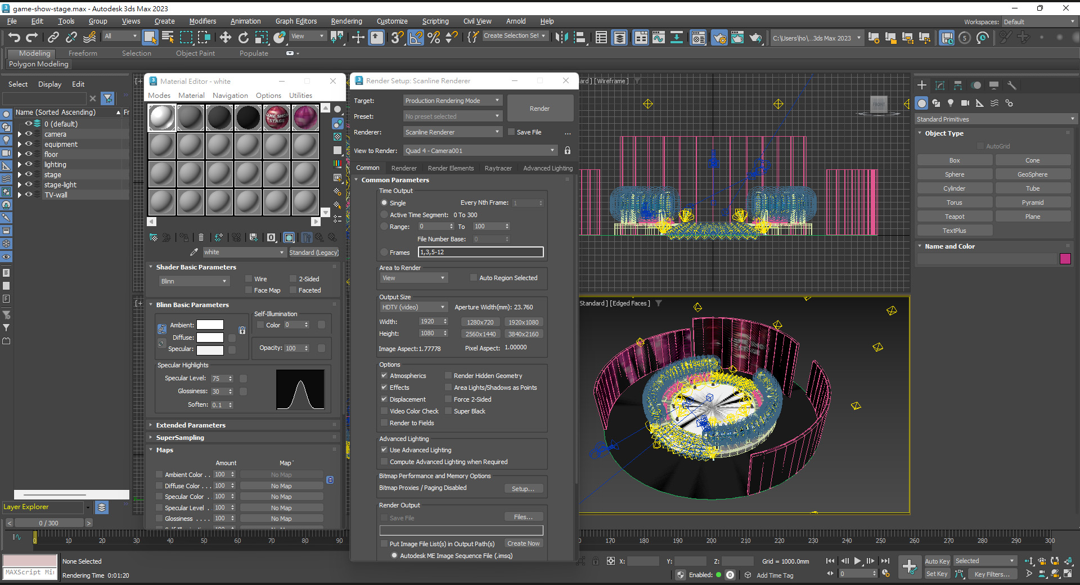Select the Move transform tool
This screenshot has width=1080, height=585.
[x=226, y=37]
